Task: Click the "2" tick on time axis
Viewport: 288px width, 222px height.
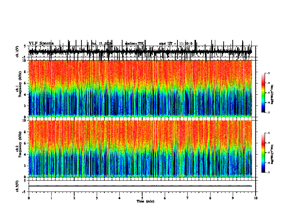Action: point(74,198)
